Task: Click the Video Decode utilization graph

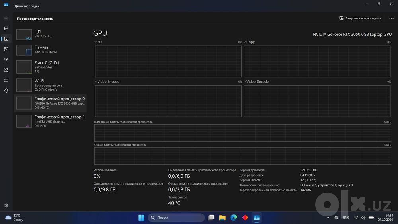Action: pos(317,101)
